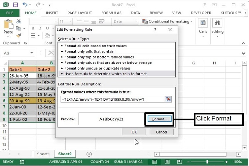Click the formula input field in dialog

(113, 100)
